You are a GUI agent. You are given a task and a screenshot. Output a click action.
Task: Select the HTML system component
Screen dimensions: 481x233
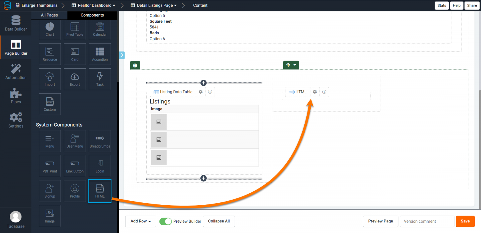coord(100,191)
